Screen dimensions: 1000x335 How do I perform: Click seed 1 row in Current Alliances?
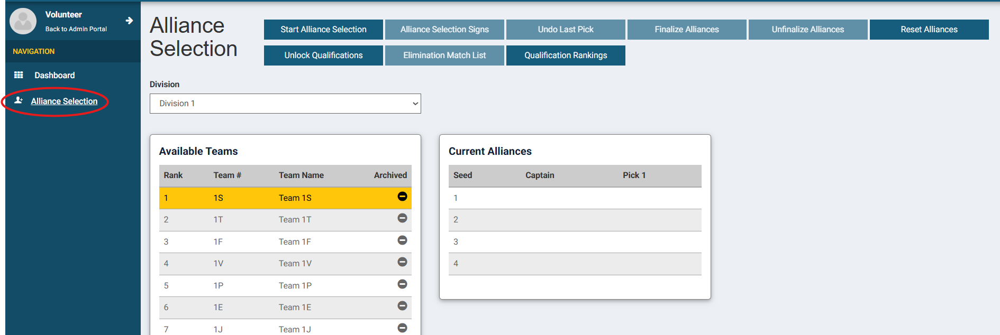pyautogui.click(x=575, y=198)
